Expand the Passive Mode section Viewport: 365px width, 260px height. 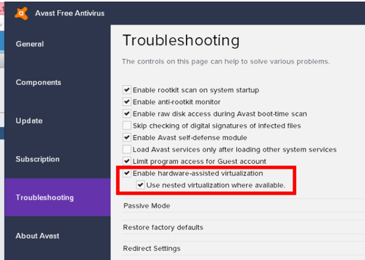244,206
